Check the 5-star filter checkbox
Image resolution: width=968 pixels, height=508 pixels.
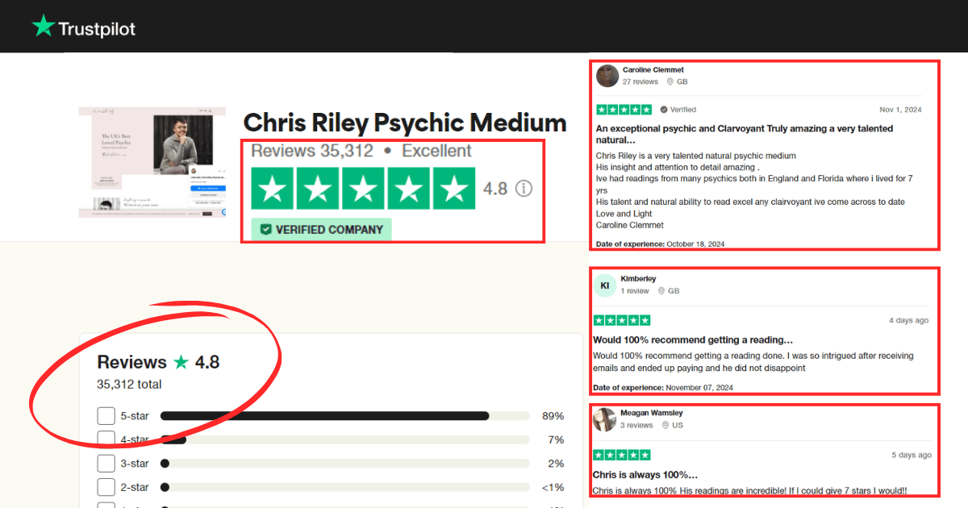(x=106, y=416)
